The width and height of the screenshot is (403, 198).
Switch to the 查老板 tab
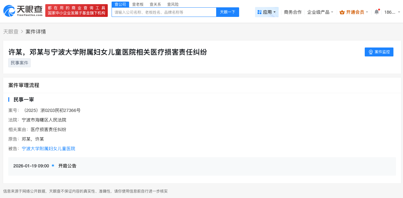[x=137, y=4]
